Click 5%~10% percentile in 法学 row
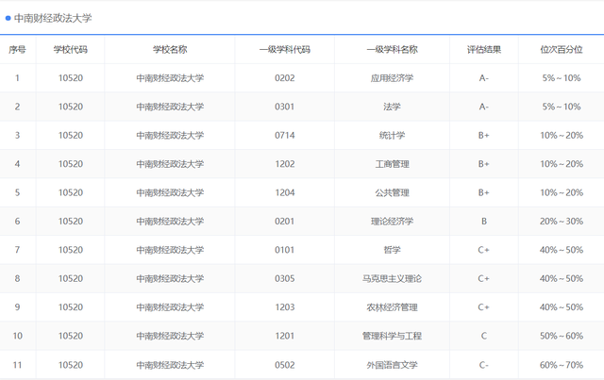 (x=562, y=107)
